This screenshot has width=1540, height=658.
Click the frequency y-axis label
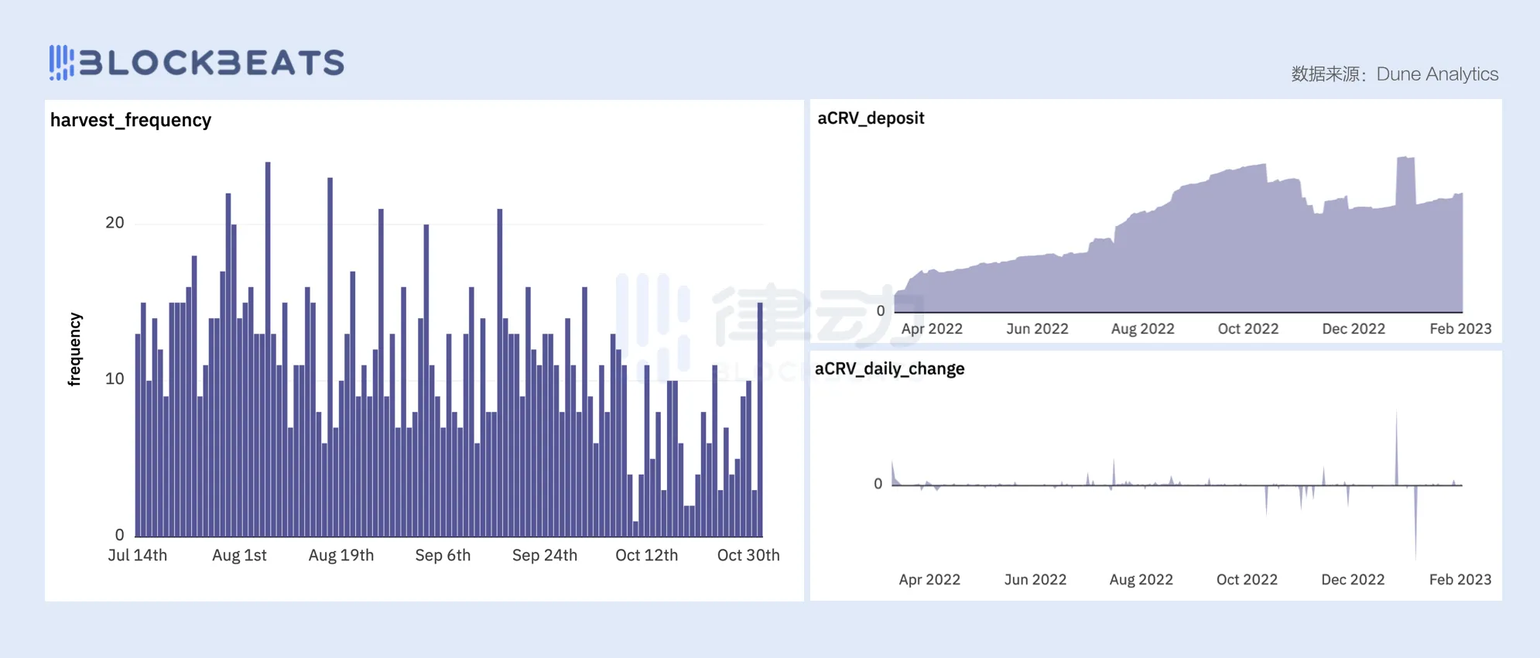pos(74,349)
